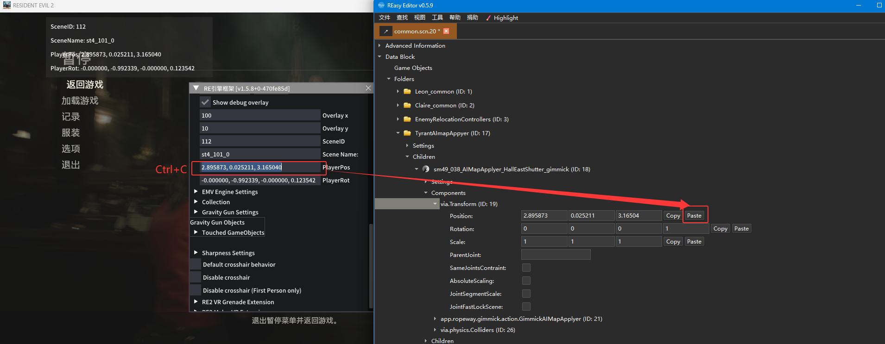The image size is (885, 344).
Task: Open the 文件 menu
Action: [385, 18]
